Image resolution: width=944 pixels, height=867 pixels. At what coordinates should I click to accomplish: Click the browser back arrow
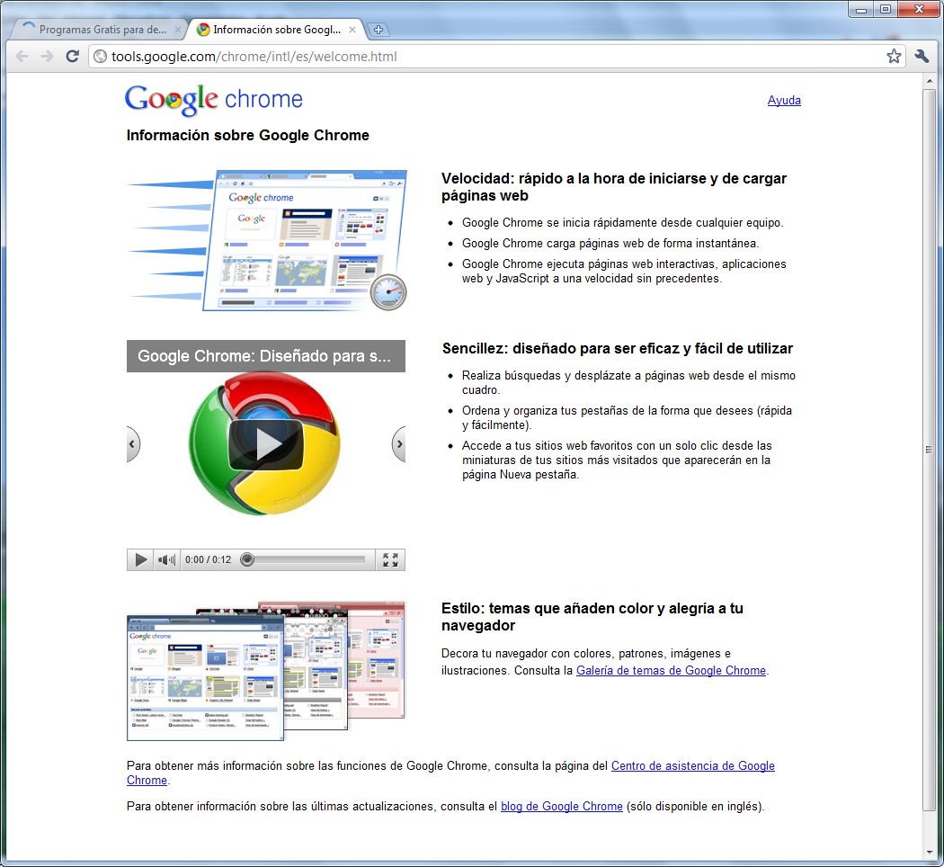[22, 57]
